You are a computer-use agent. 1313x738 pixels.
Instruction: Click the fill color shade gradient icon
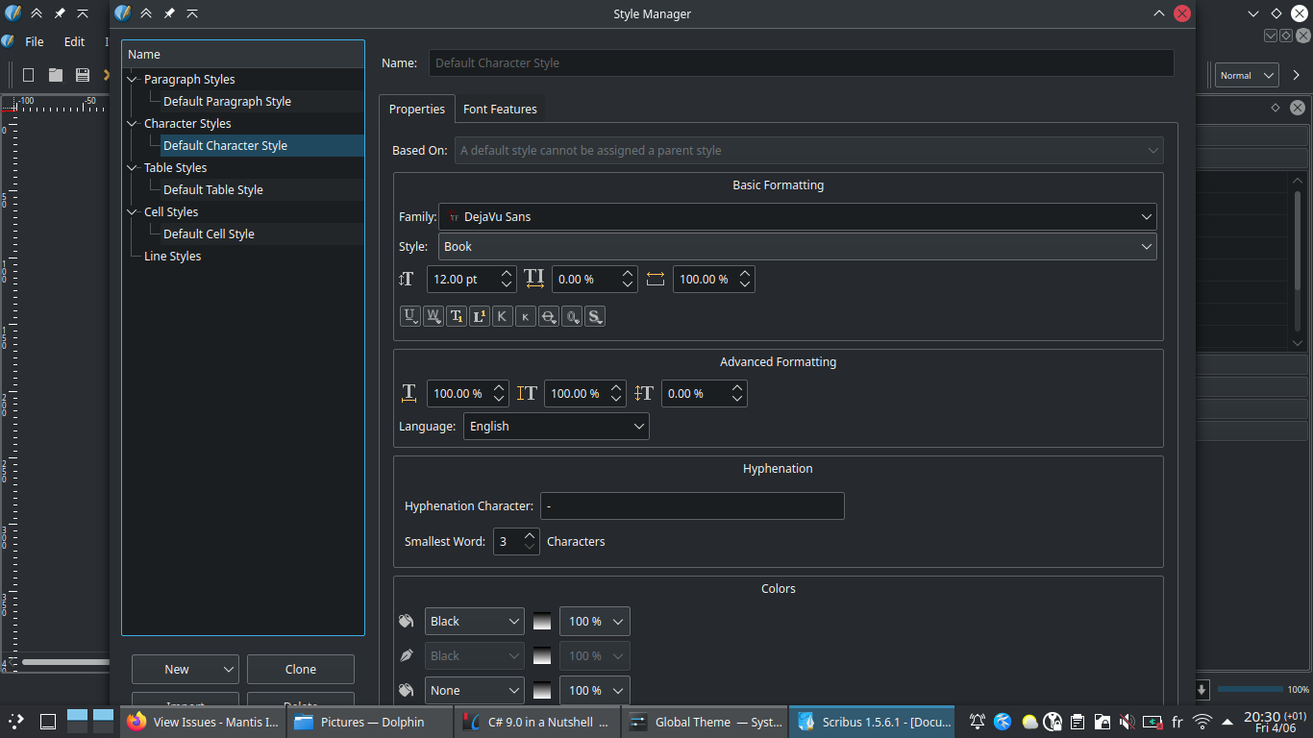(x=542, y=622)
